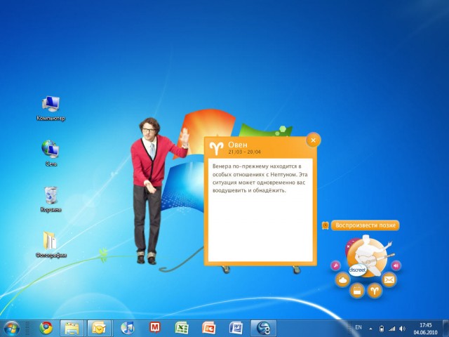Click the Aries symbol in the horoscope header
This screenshot has width=449, height=337.
point(216,148)
